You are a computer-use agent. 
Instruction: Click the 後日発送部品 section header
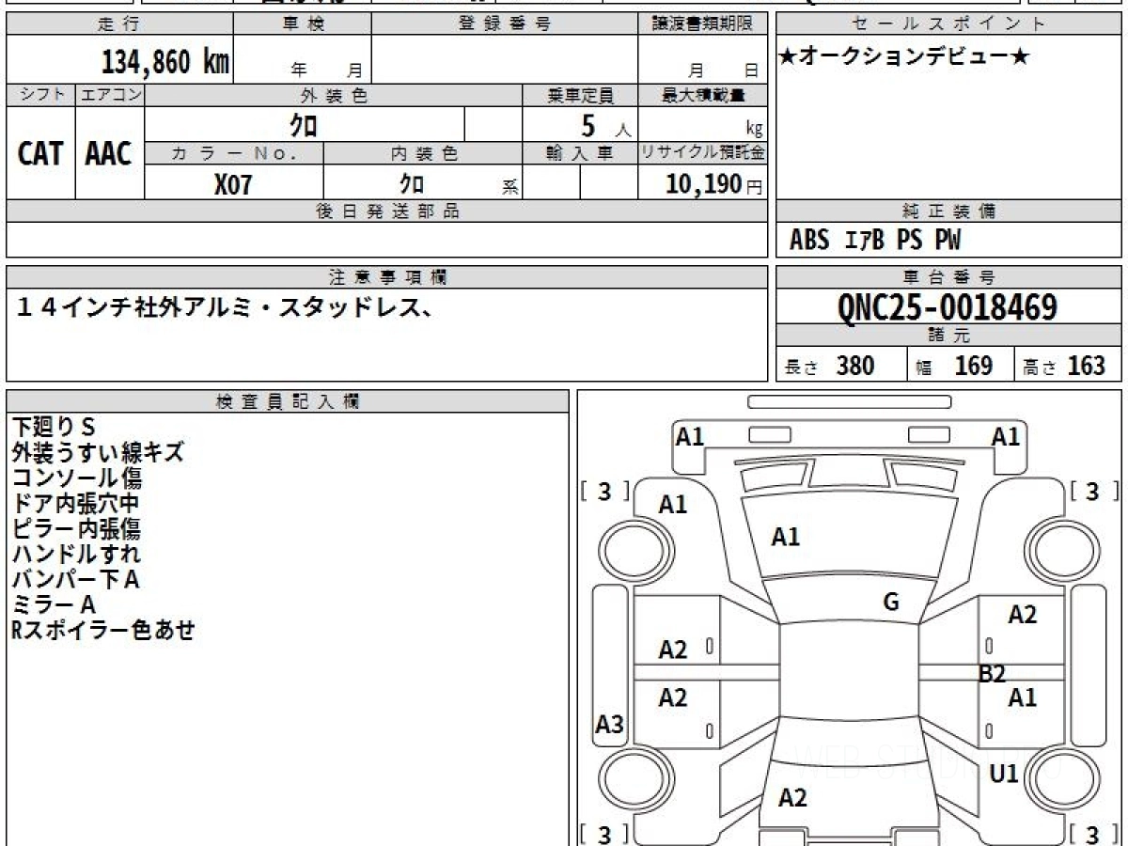pos(387,211)
